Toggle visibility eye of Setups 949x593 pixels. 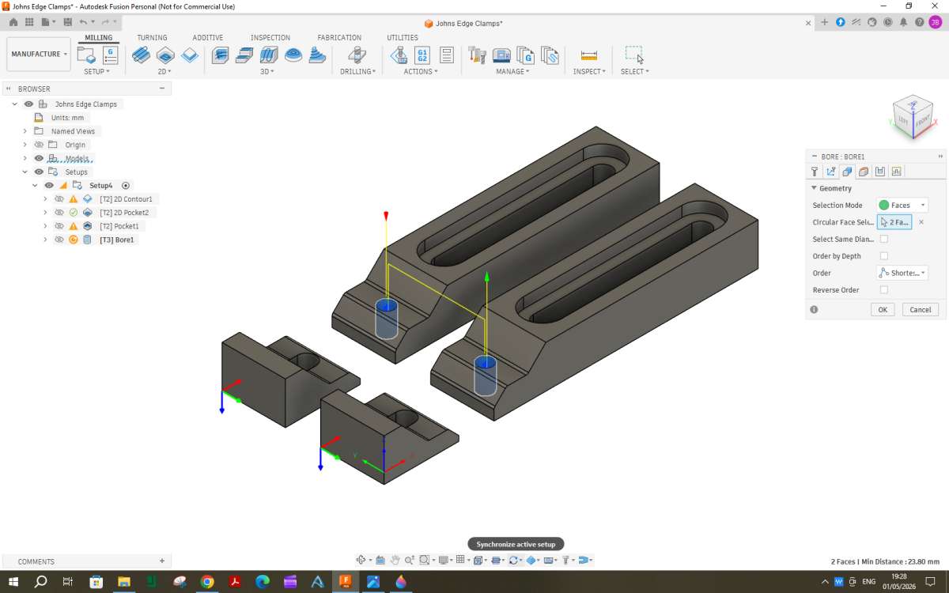pos(39,172)
